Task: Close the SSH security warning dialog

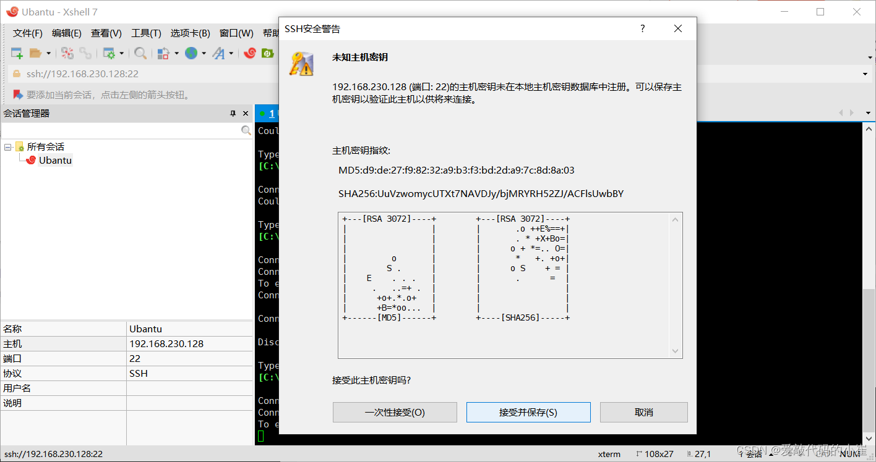Action: (678, 28)
